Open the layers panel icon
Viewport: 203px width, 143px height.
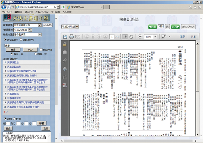(x=65, y=69)
